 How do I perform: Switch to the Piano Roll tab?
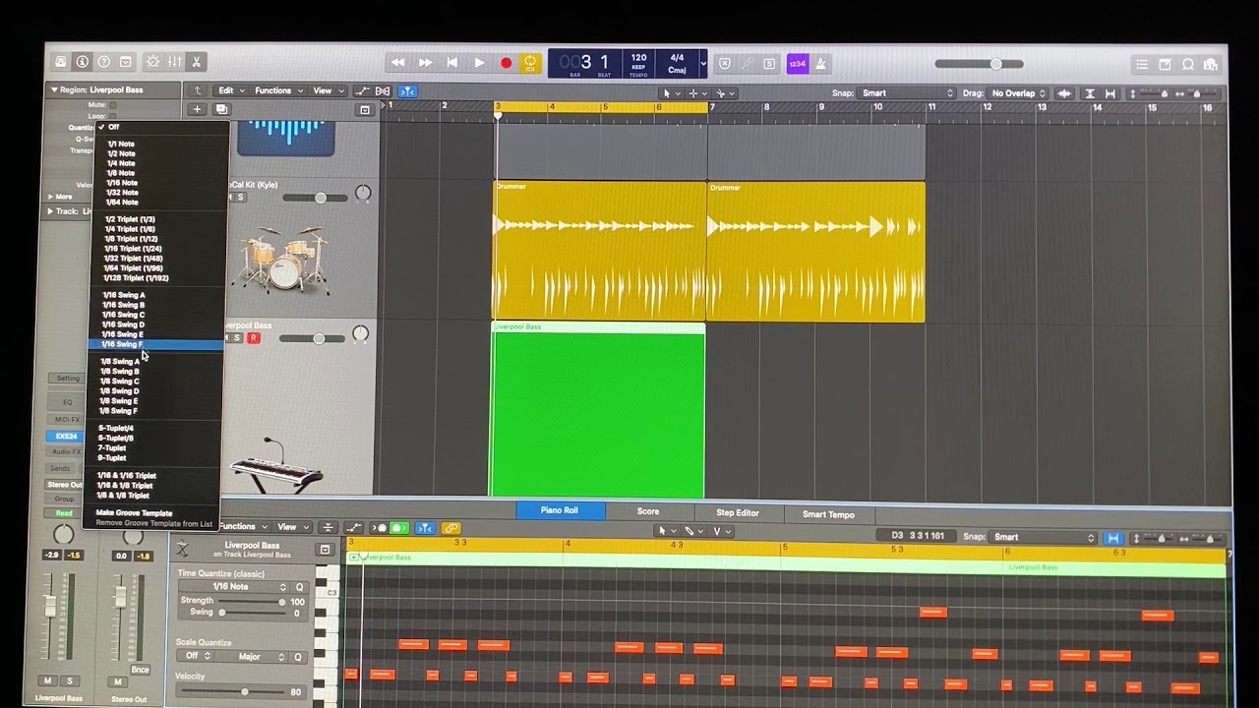(559, 510)
